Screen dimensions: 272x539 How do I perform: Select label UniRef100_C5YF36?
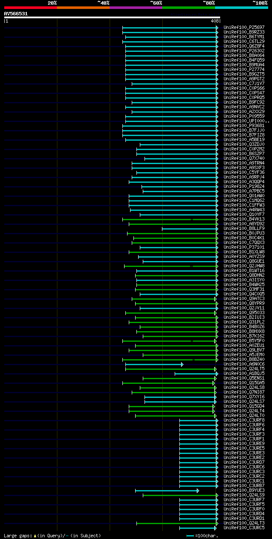tap(244, 172)
